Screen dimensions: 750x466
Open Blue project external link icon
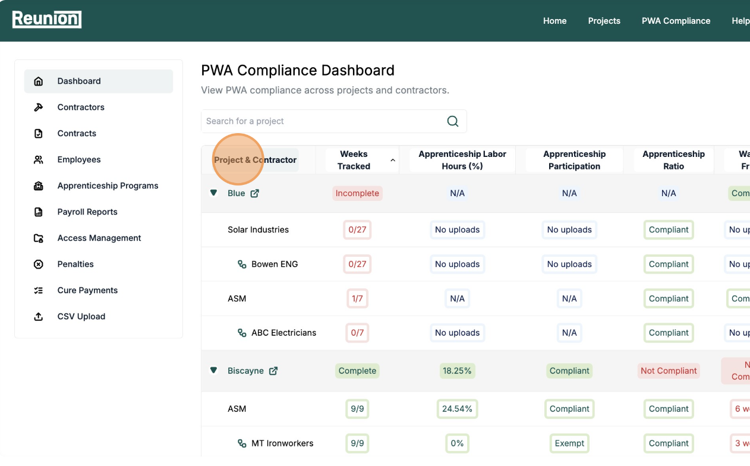point(254,193)
